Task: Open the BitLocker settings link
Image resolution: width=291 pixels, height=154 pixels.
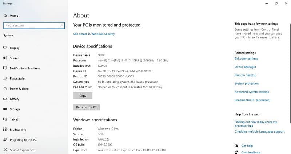Action: pyautogui.click(x=246, y=58)
